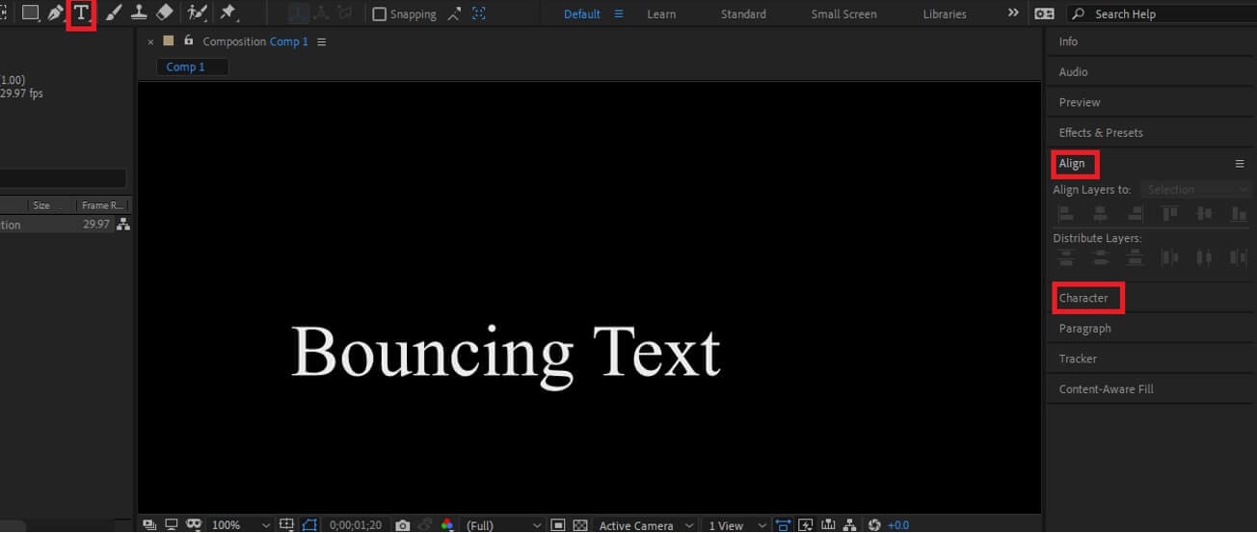1257x533 pixels.
Task: Pick the Brush tool
Action: [113, 13]
